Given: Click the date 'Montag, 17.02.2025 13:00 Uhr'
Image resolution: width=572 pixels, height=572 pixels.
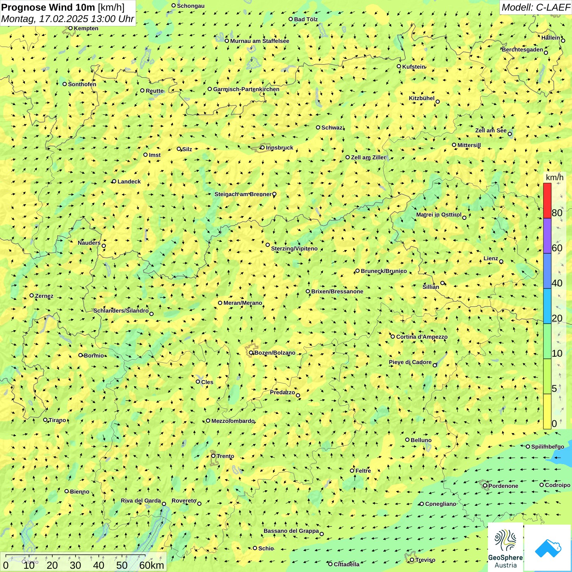Looking at the screenshot, I should [68, 19].
